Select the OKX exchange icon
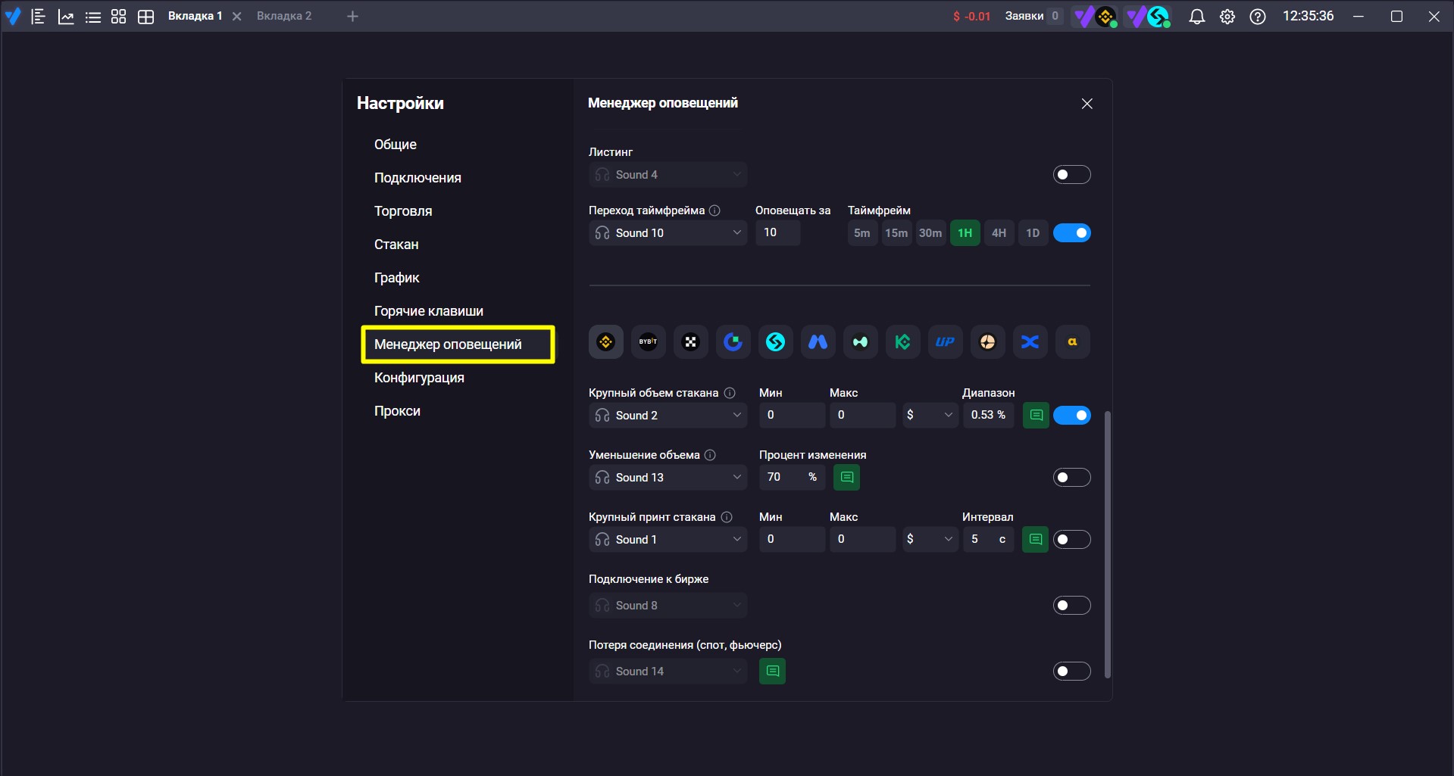 [x=690, y=341]
